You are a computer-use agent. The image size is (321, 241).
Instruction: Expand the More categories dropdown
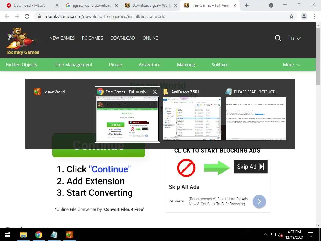(x=292, y=65)
